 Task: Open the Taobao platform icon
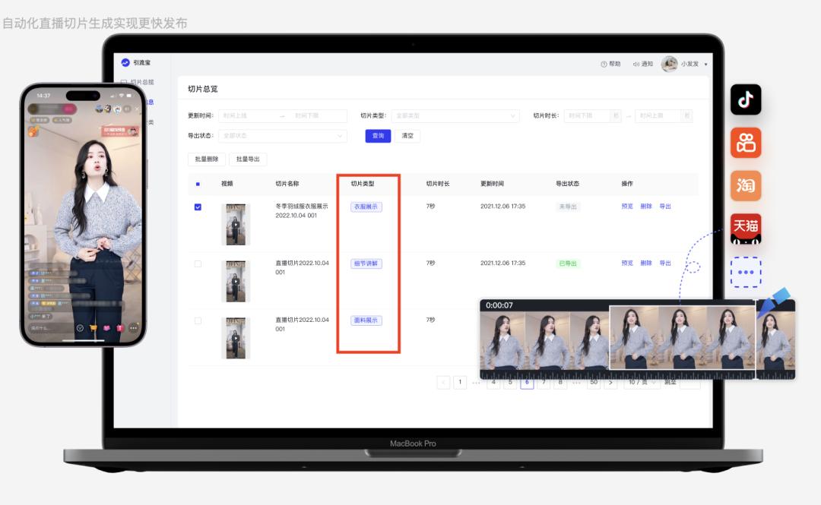(x=746, y=186)
